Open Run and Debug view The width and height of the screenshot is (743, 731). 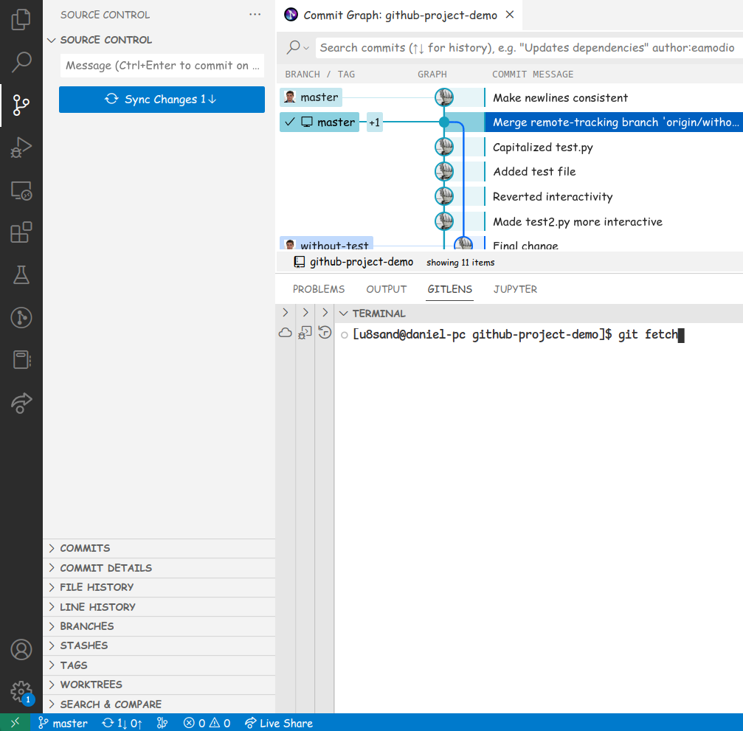tap(21, 148)
